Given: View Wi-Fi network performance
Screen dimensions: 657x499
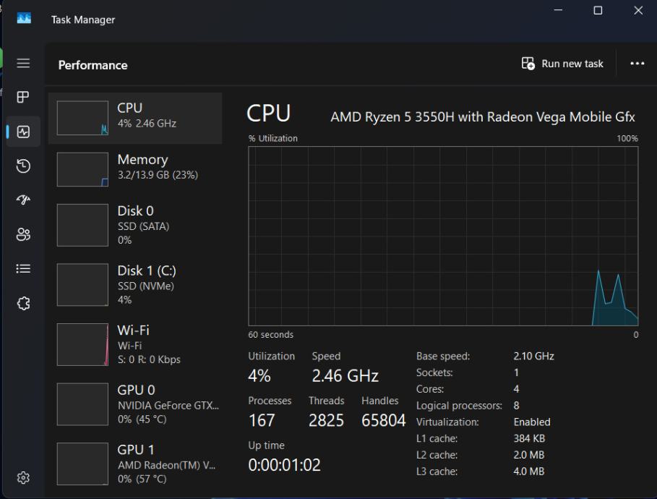Looking at the screenshot, I should click(x=135, y=344).
